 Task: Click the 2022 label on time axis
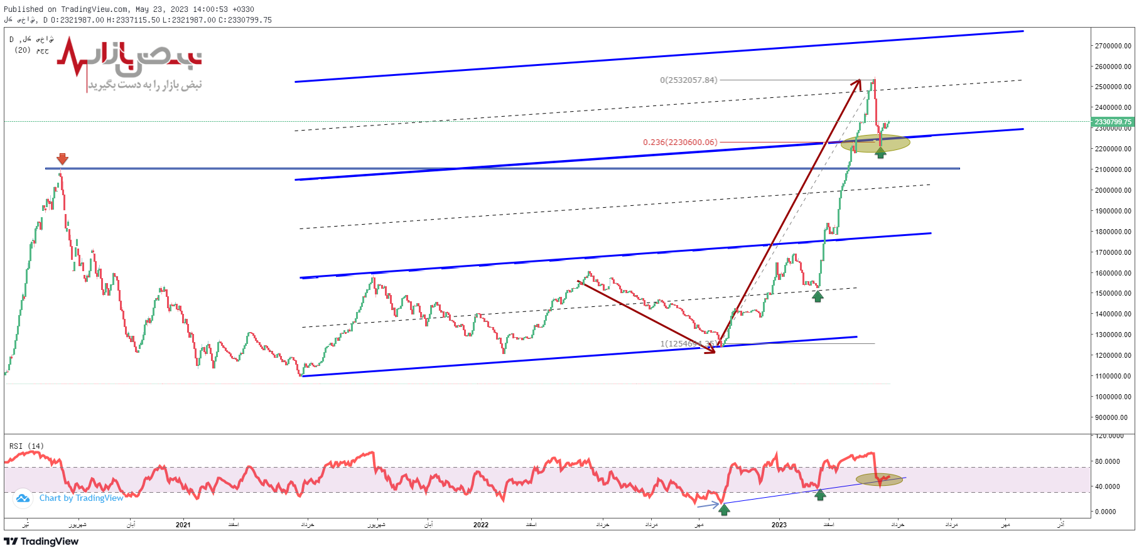pos(481,525)
